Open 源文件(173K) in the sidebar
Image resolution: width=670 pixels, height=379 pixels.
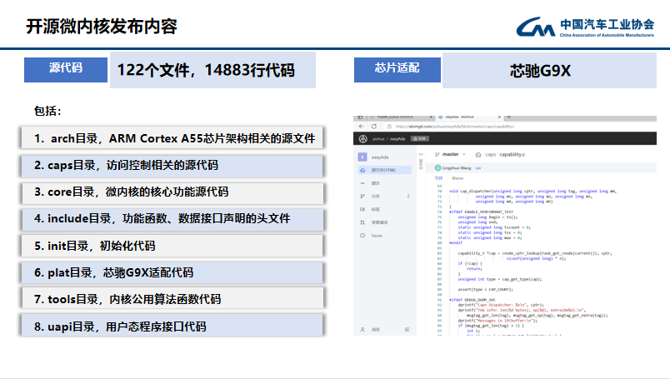[384, 170]
